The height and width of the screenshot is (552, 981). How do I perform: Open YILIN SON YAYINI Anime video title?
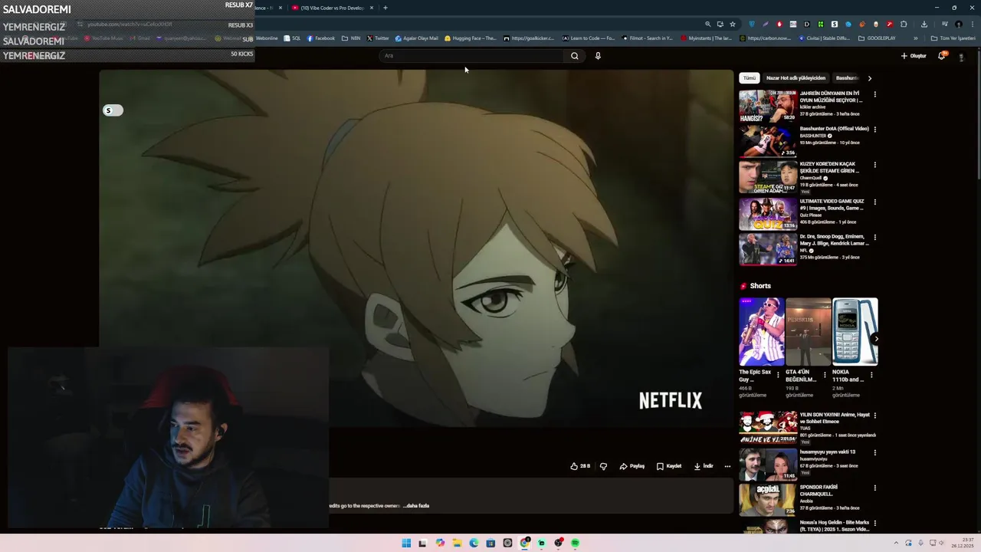[835, 418]
